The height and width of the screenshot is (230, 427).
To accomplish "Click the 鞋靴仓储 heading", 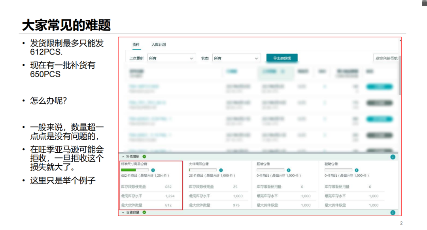I will click(x=331, y=164).
